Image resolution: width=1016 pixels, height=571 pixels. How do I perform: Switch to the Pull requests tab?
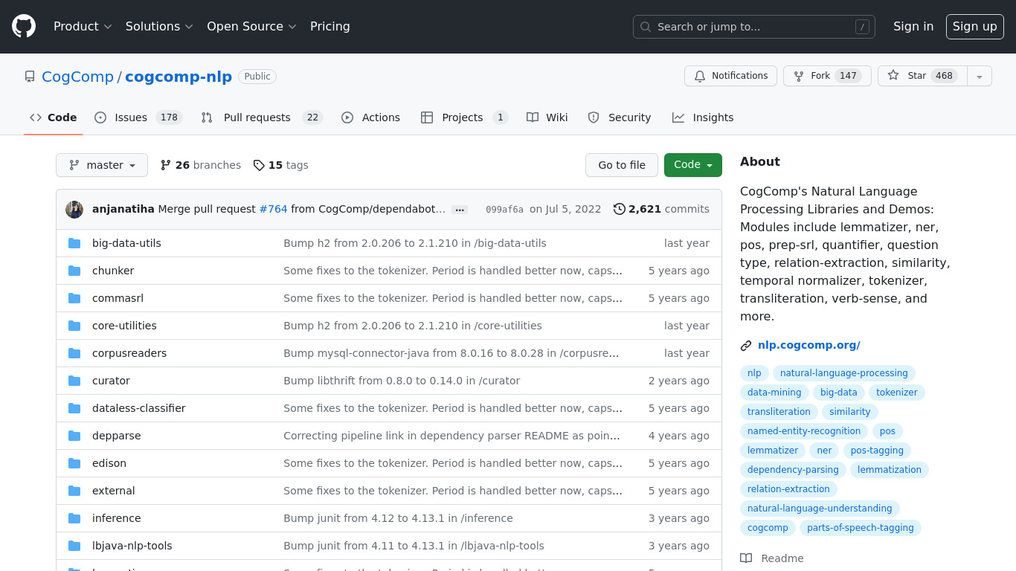(x=262, y=117)
